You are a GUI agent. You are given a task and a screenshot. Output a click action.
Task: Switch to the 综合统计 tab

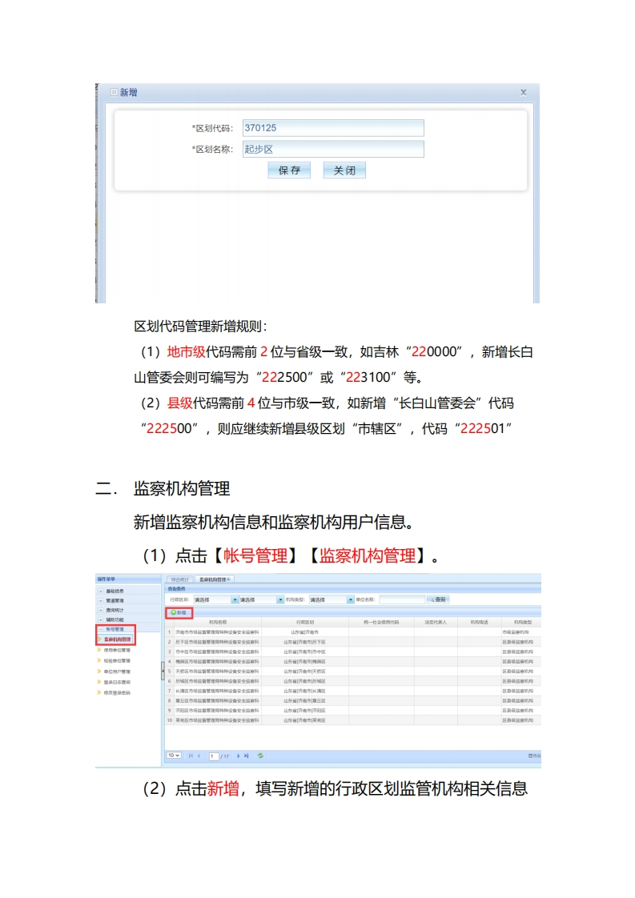coord(179,579)
